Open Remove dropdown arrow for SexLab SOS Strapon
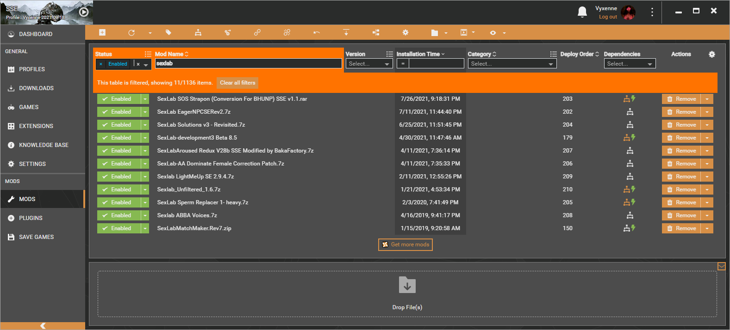This screenshot has width=730, height=330. (707, 99)
